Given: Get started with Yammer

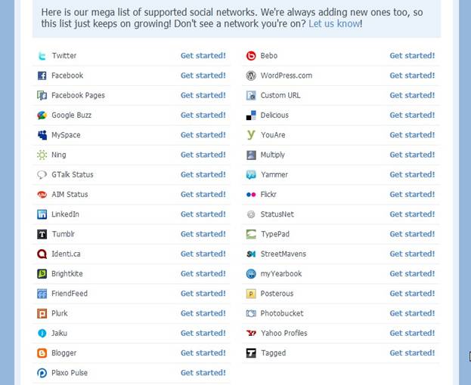Looking at the screenshot, I should pos(412,174).
